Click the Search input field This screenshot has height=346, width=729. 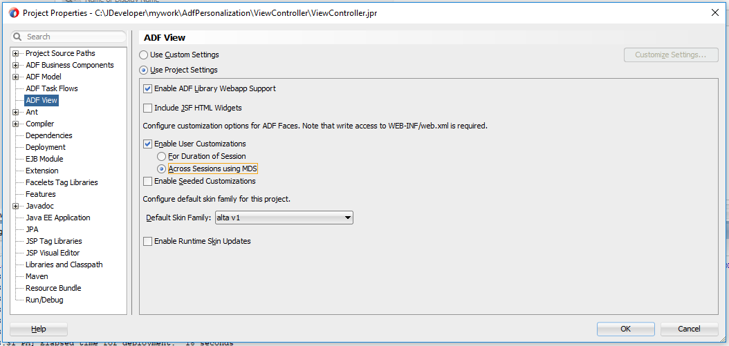pos(68,37)
